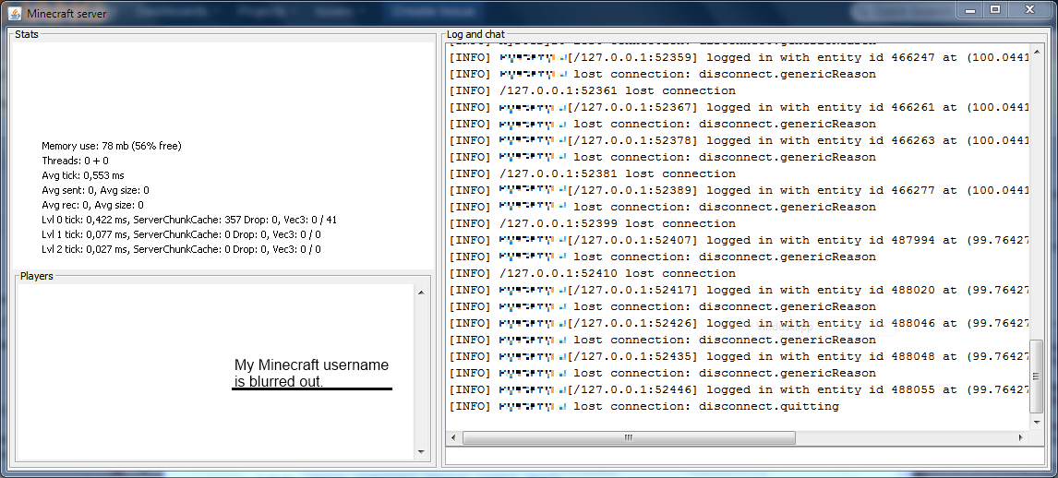The height and width of the screenshot is (478, 1058).
Task: Click the log line with entity id 466247
Action: [x=739, y=57]
